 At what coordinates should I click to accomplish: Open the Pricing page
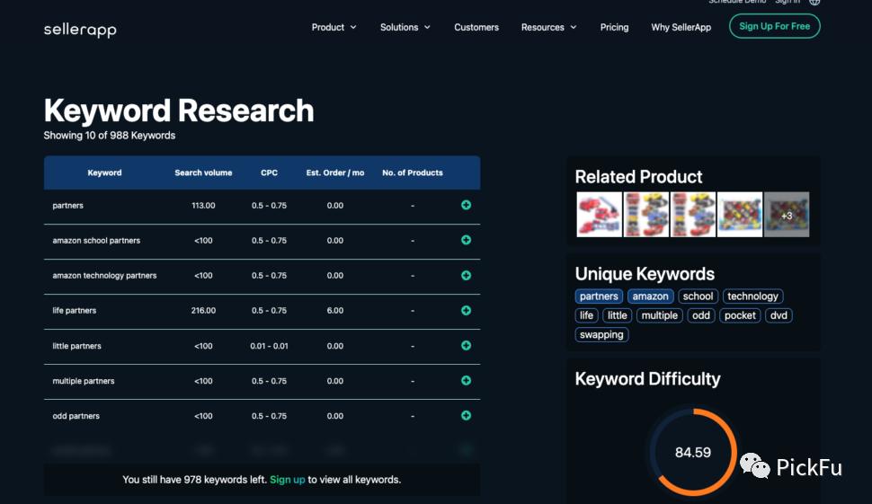tap(614, 27)
